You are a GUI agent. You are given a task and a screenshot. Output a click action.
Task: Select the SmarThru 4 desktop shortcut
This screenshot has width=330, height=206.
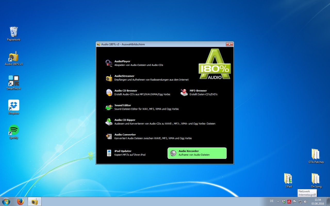pos(14,83)
